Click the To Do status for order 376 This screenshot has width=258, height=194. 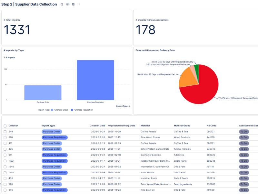243,137
